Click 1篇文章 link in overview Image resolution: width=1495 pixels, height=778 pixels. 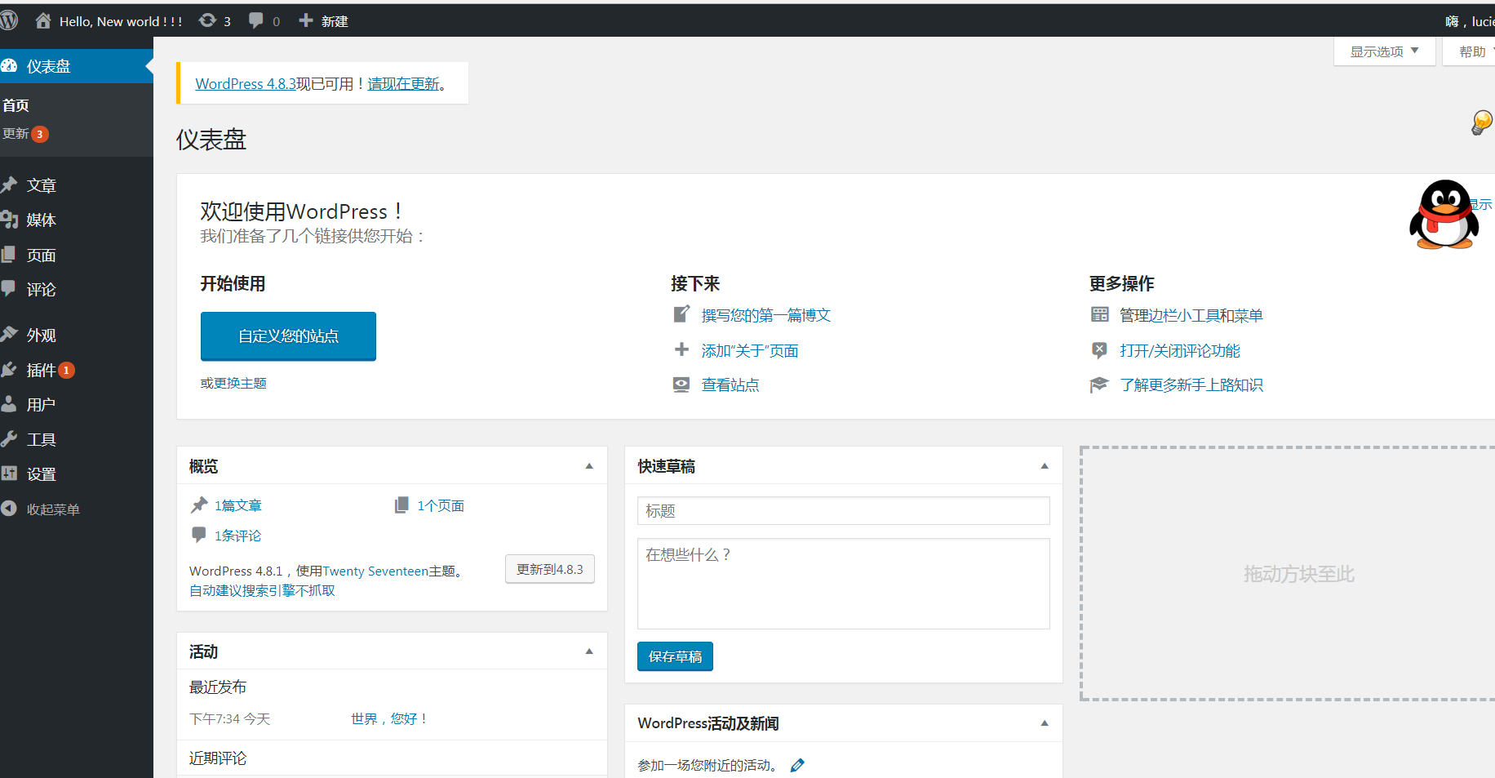point(237,505)
